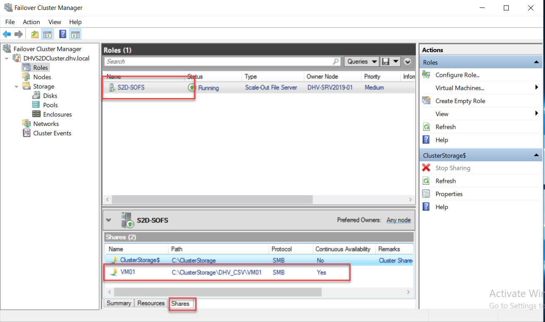Click the Properties icon in Actions pane
The width and height of the screenshot is (545, 322).
click(426, 194)
